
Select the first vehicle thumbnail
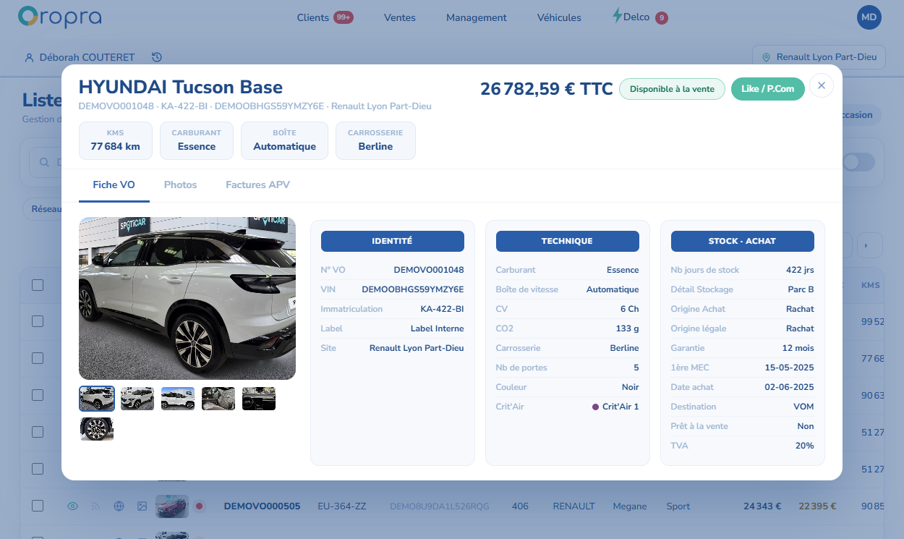pos(97,399)
